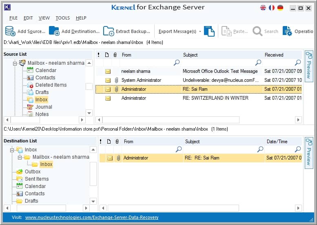
Task: Collapse destination Inbox root node
Action: click(x=12, y=150)
